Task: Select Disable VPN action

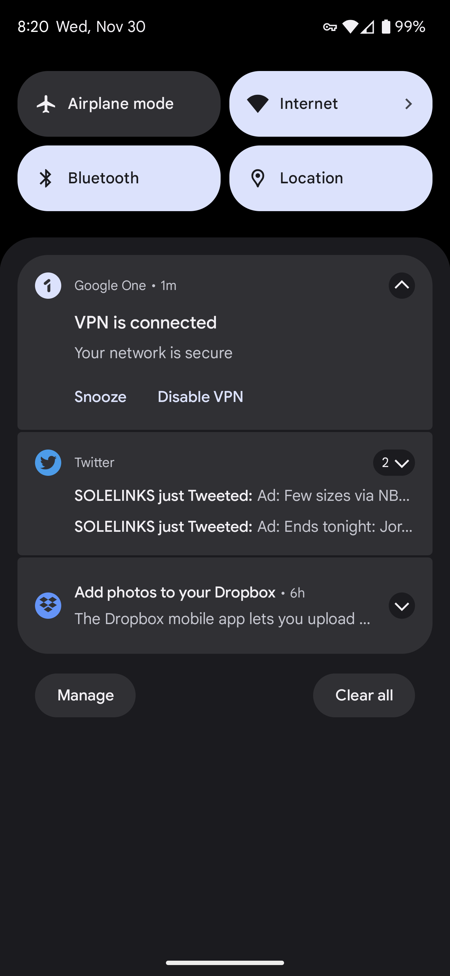Action: 200,397
